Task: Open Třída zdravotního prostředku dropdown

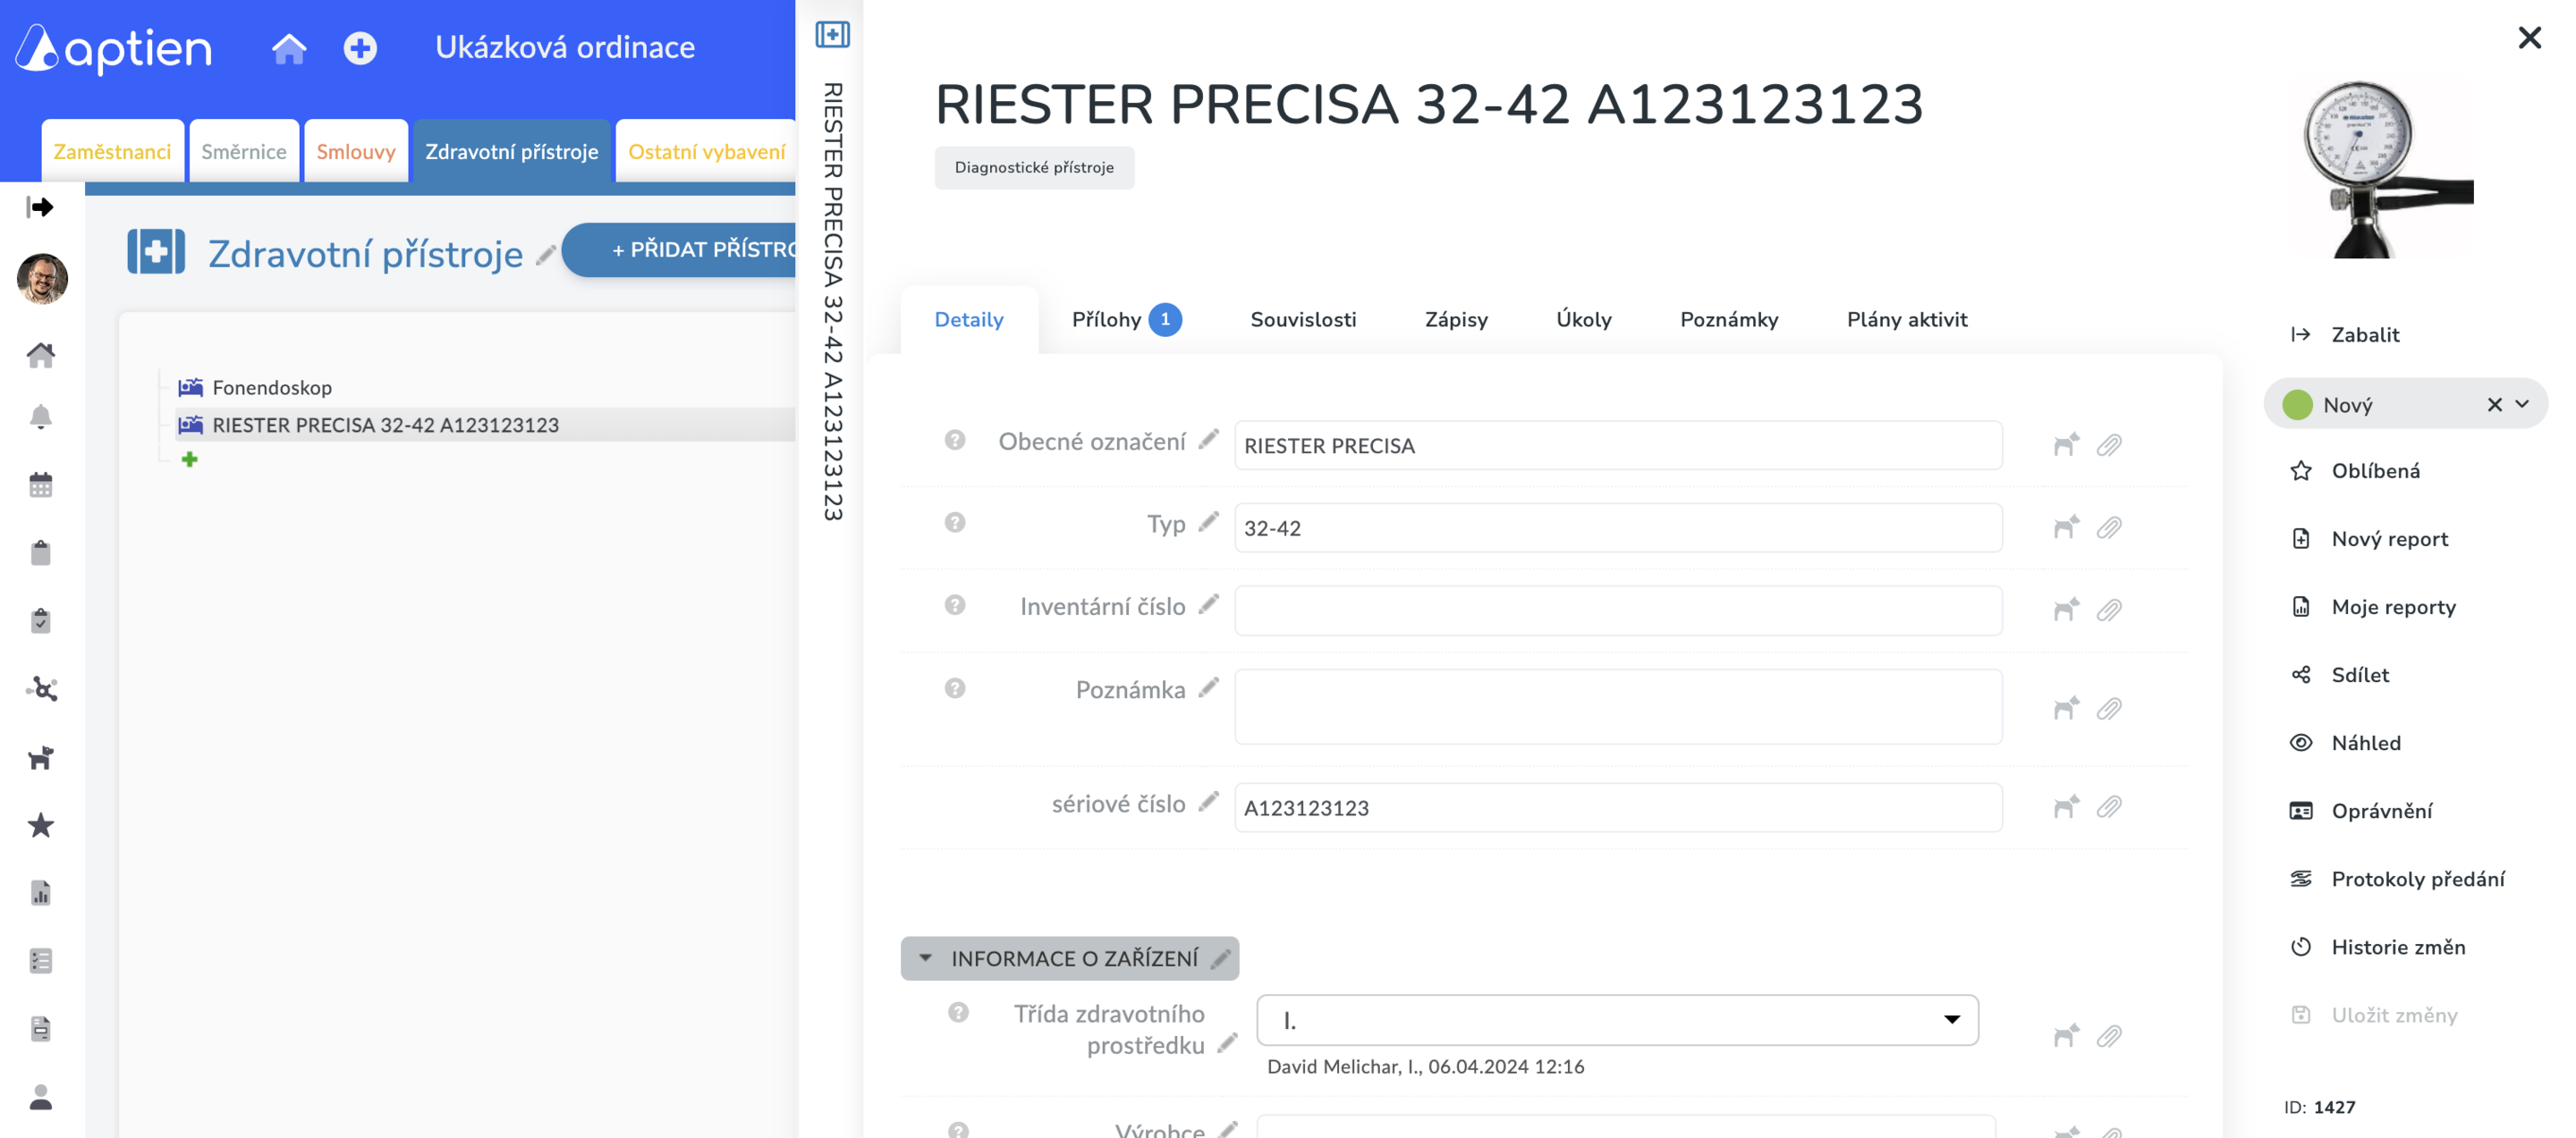Action: (x=1616, y=1020)
